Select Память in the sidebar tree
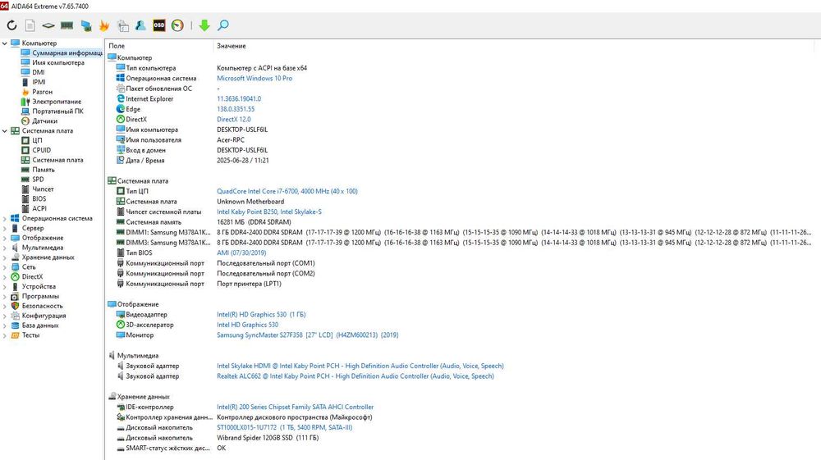This screenshot has height=460, width=821. [44, 170]
